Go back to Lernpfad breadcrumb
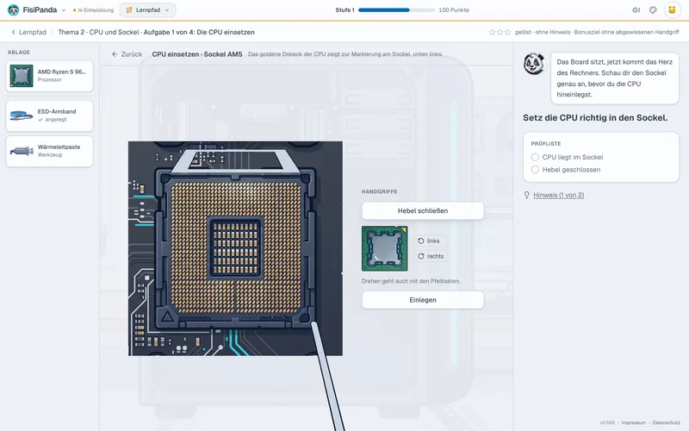This screenshot has width=689, height=431. coord(28,32)
